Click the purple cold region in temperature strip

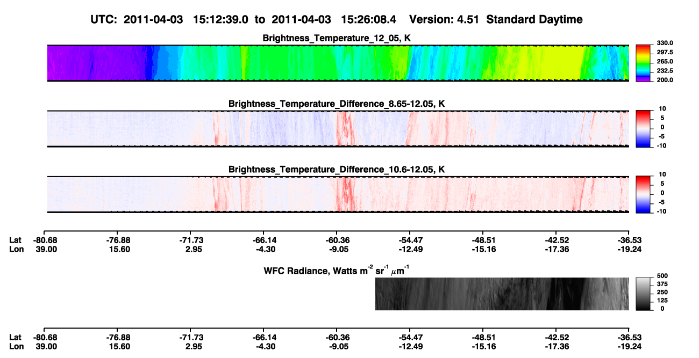(91, 63)
